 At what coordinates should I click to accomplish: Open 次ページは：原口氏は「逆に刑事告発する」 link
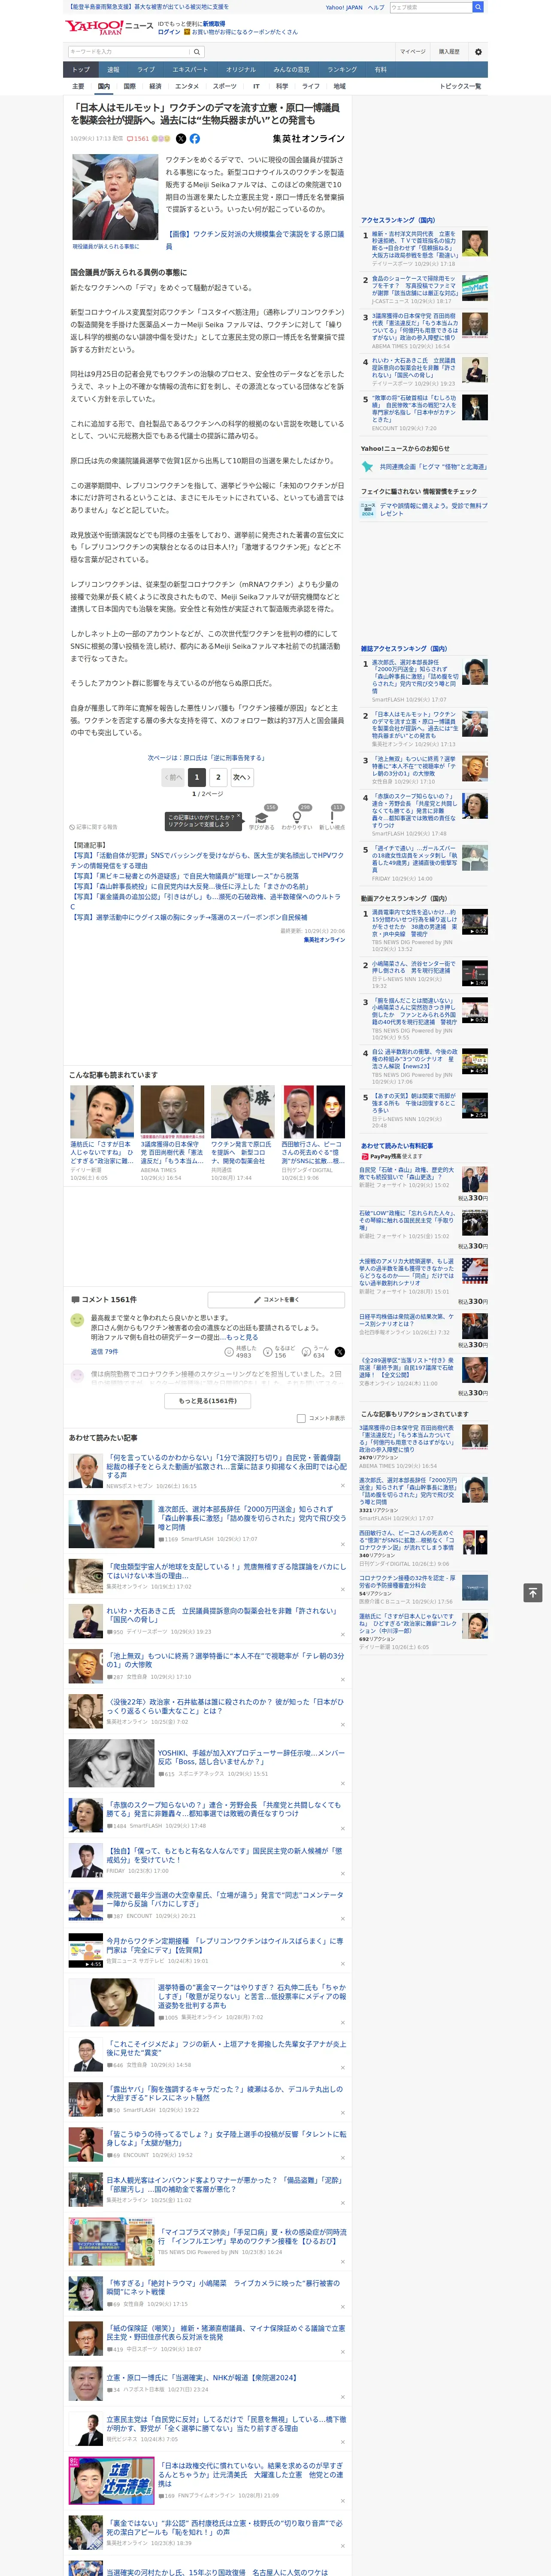207,758
